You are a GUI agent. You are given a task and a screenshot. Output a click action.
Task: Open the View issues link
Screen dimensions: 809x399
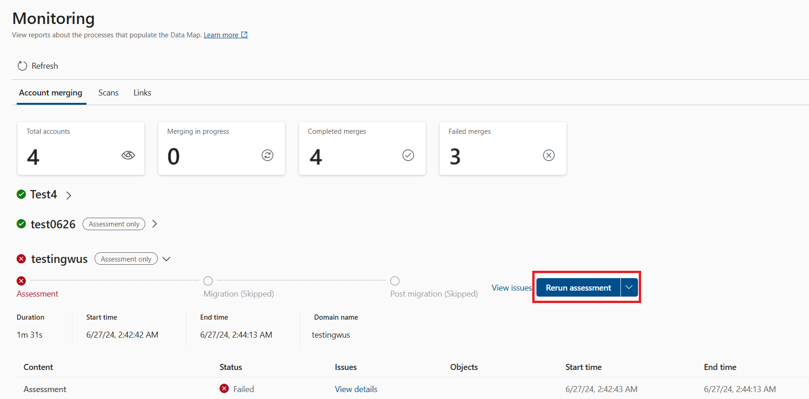(x=512, y=288)
